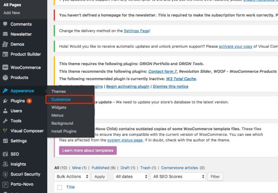278x193 pixels.
Task: Click the Filter button
Action: click(x=215, y=176)
